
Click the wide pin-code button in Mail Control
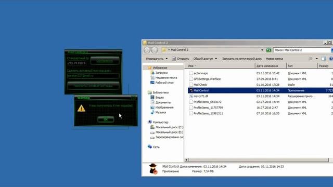93,86
